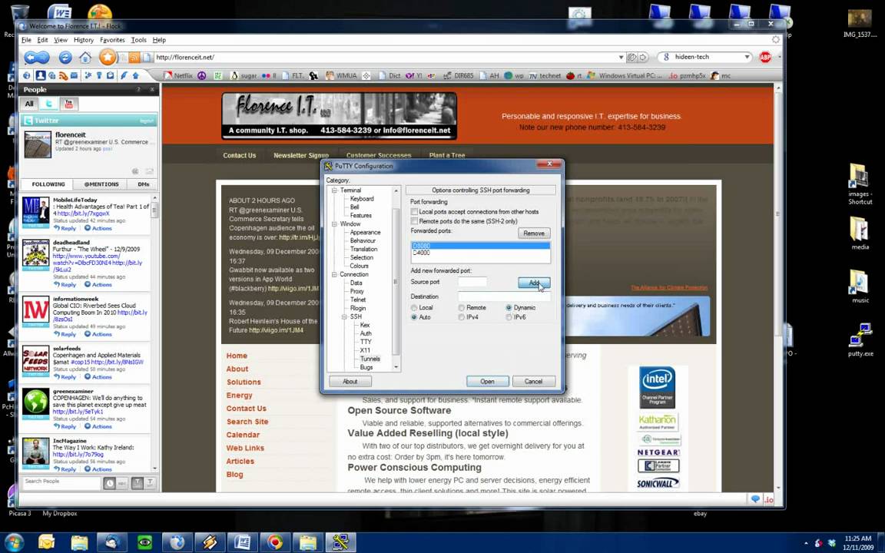Select forwarded port C4000 in list
Screen dimensions: 885x553
(x=480, y=253)
